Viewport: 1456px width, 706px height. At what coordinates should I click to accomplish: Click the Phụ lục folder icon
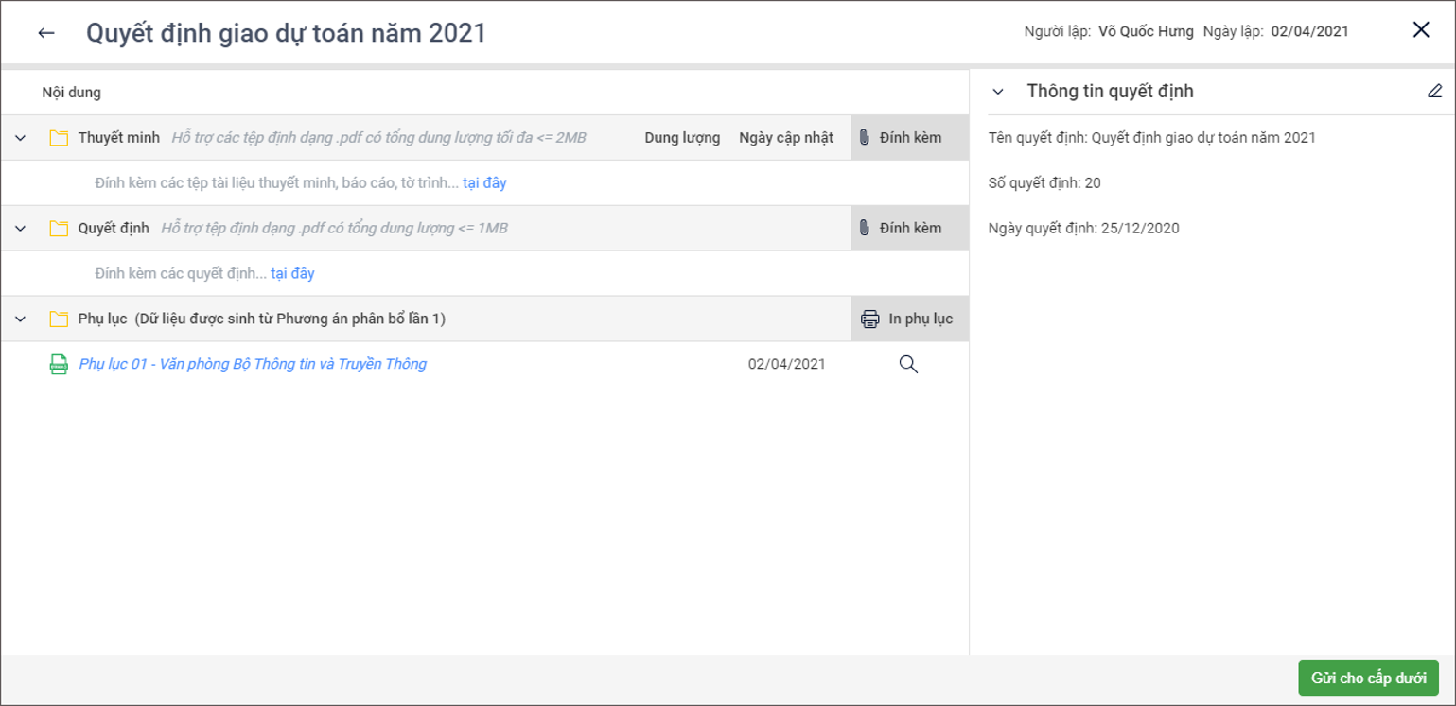pos(59,319)
